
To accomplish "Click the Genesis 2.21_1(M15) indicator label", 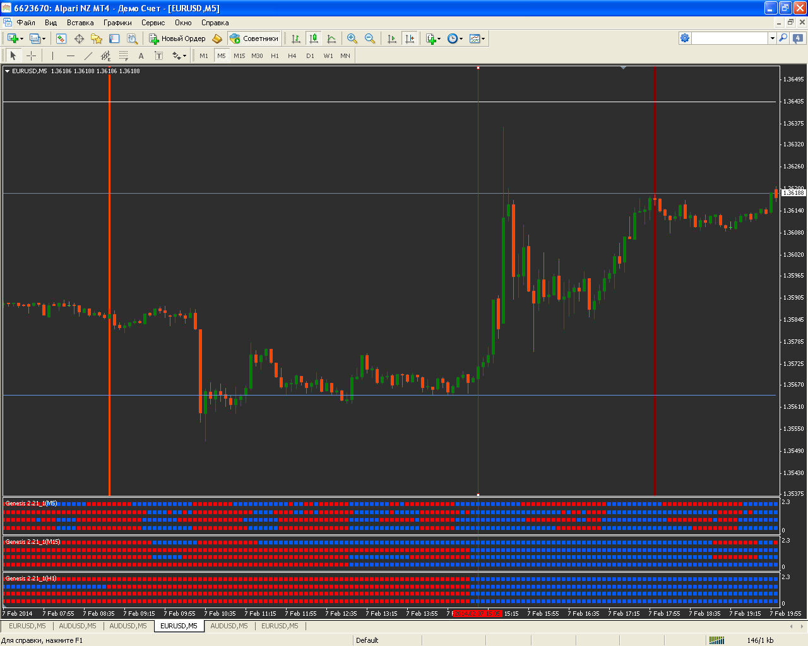I will [33, 542].
